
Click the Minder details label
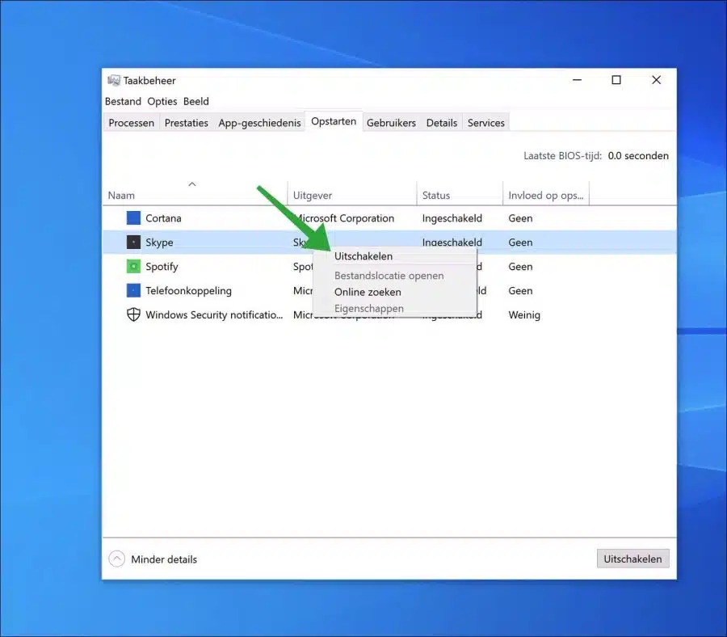[164, 559]
